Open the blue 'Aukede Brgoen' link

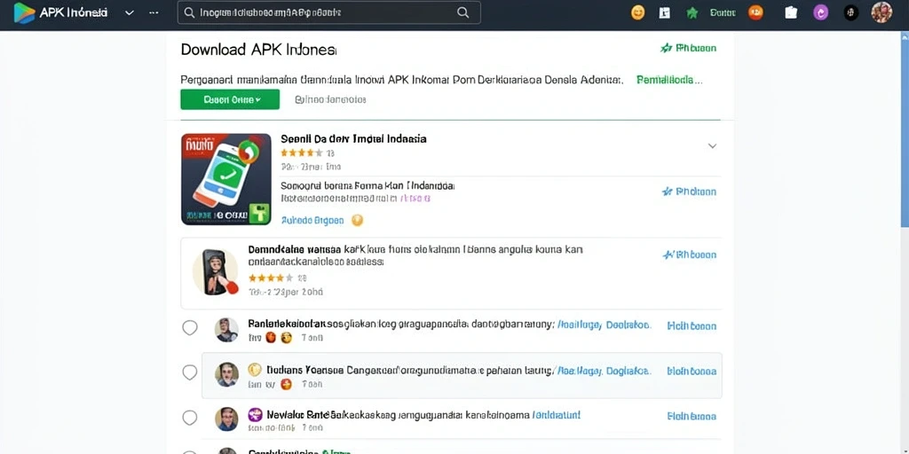click(x=312, y=221)
